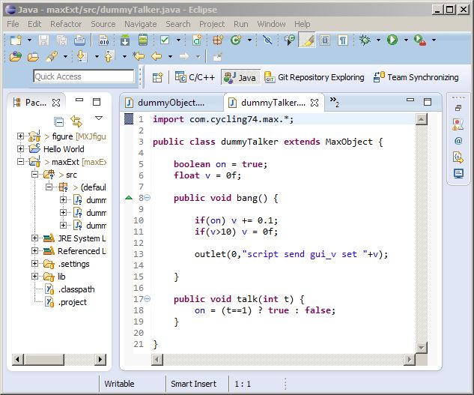Open the Console view from right trim bar

(x=458, y=173)
